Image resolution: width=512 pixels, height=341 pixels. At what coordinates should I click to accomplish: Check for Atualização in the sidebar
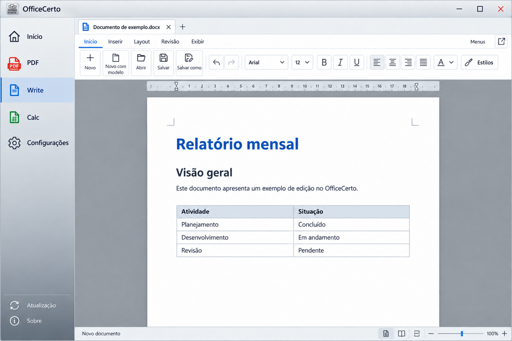point(37,305)
